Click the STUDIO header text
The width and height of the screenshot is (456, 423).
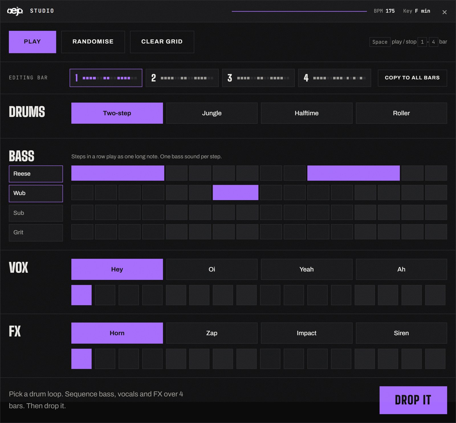(x=42, y=11)
